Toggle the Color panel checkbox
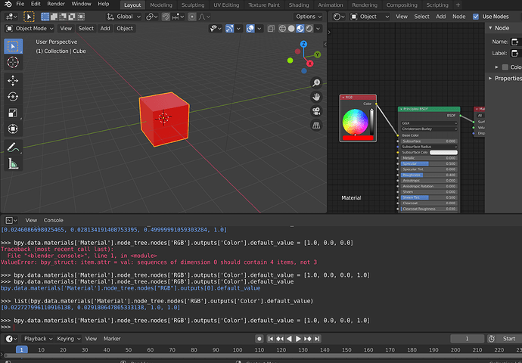 point(505,67)
